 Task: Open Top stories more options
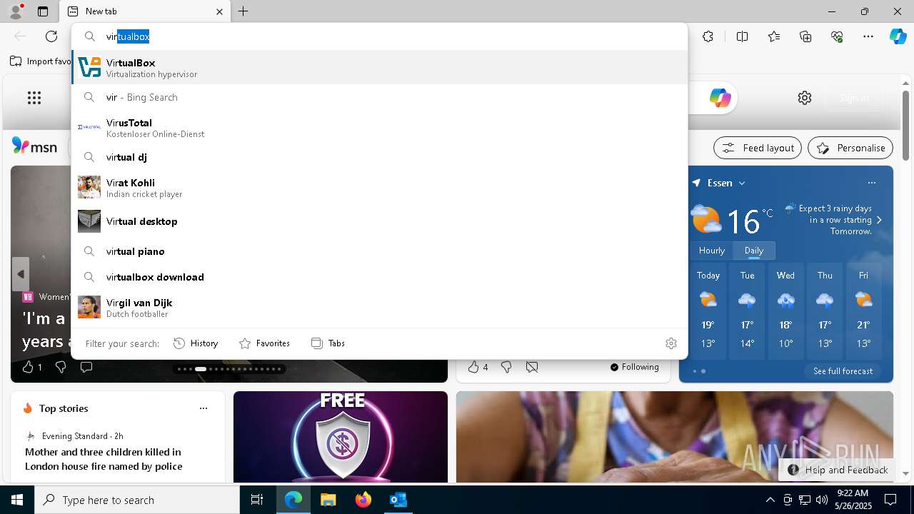click(x=204, y=408)
